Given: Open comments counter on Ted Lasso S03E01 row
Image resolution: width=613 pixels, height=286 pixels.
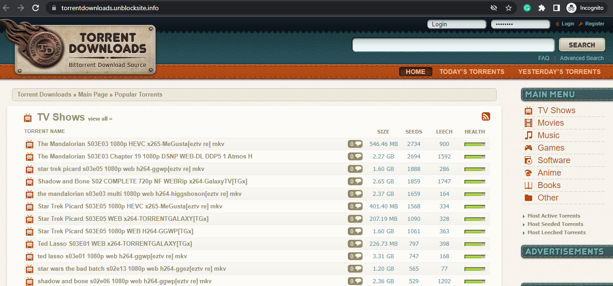Looking at the screenshot, I should pyautogui.click(x=355, y=243).
